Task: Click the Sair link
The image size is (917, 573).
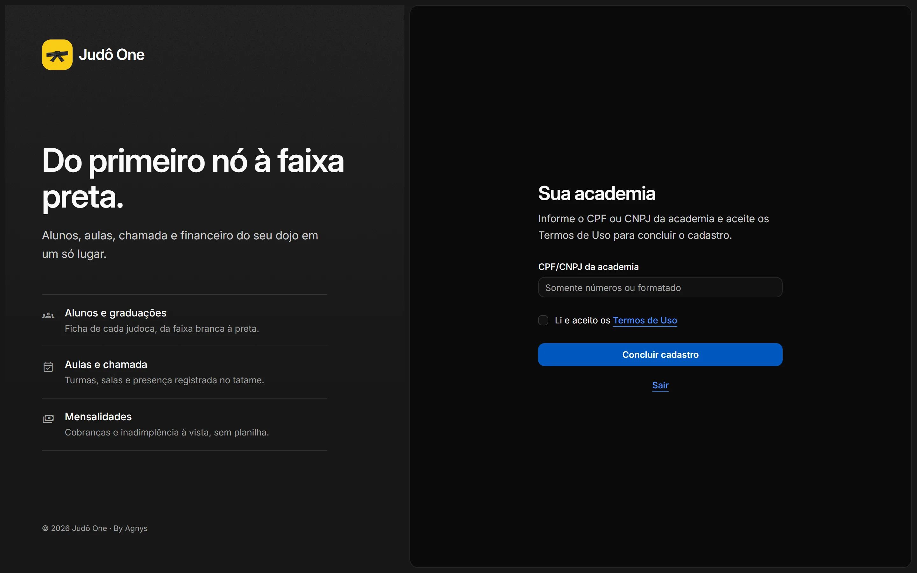Action: [x=660, y=385]
